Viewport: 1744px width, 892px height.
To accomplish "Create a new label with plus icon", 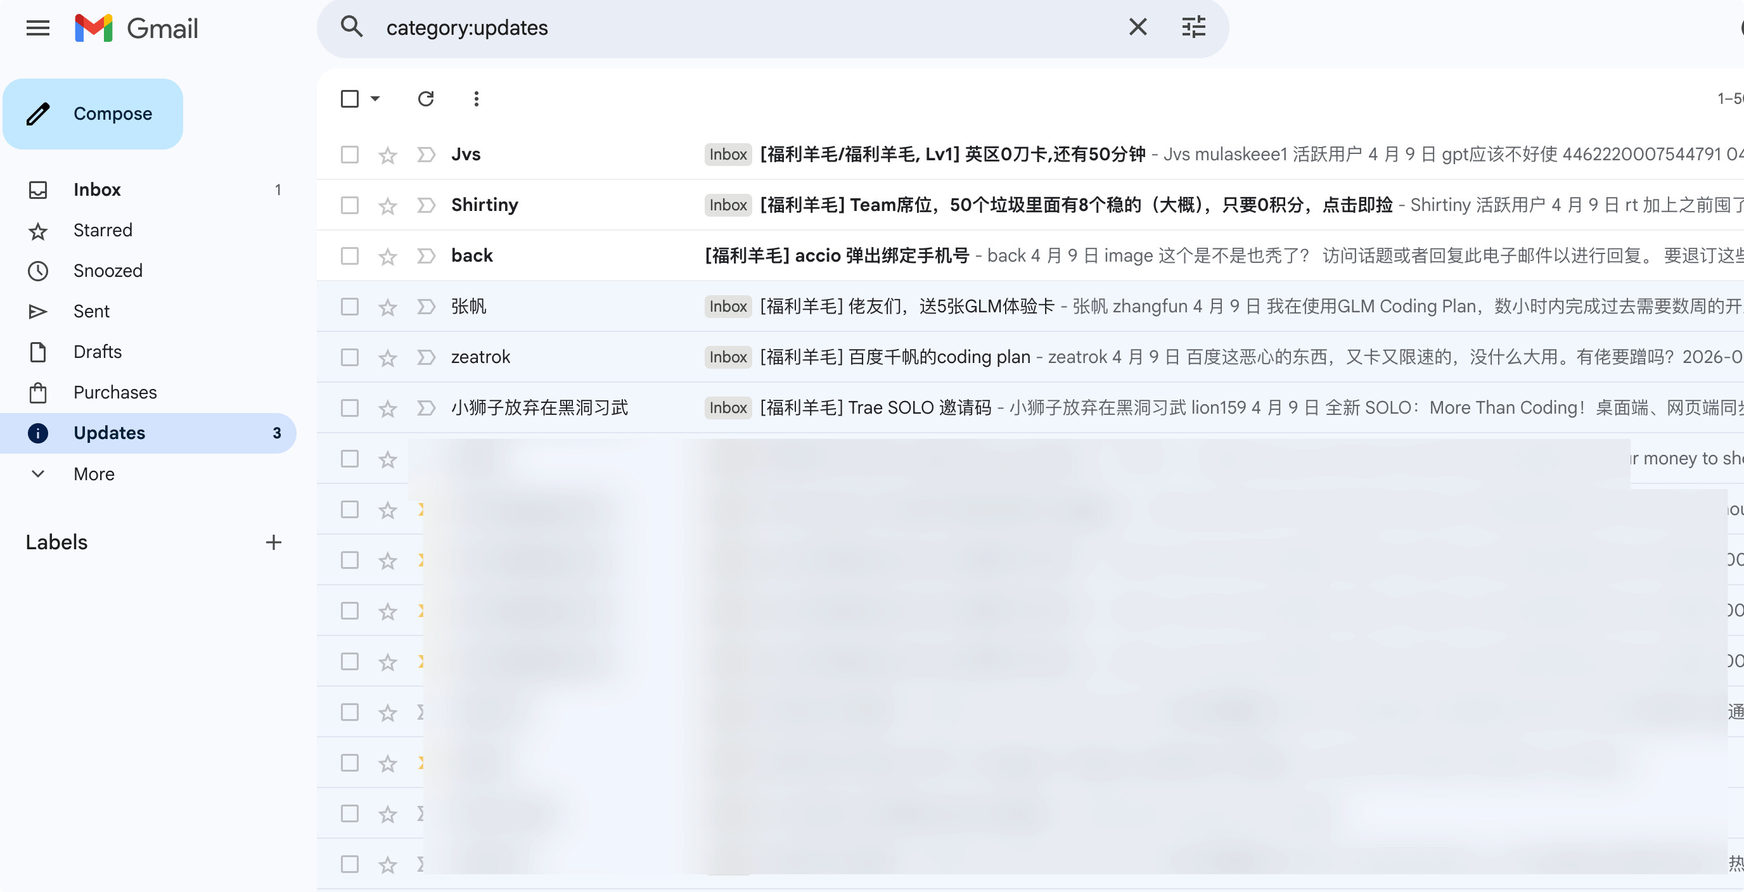I will pyautogui.click(x=274, y=542).
